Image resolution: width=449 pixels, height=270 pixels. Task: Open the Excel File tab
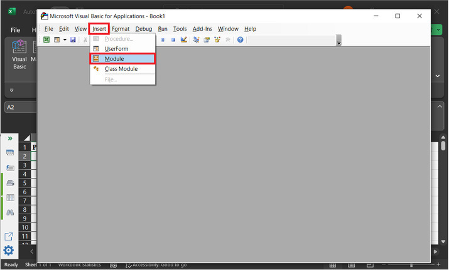tap(15, 30)
